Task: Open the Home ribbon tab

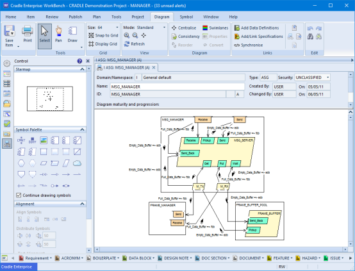Action: coord(11,17)
